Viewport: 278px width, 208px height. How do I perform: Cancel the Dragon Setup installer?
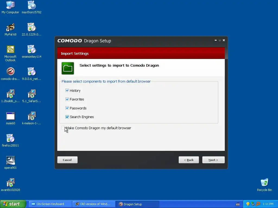(67, 160)
